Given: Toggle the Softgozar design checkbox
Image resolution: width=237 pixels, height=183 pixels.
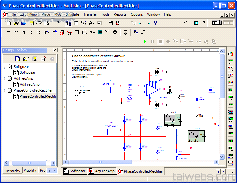Looking at the screenshot, I should [x=10, y=67].
